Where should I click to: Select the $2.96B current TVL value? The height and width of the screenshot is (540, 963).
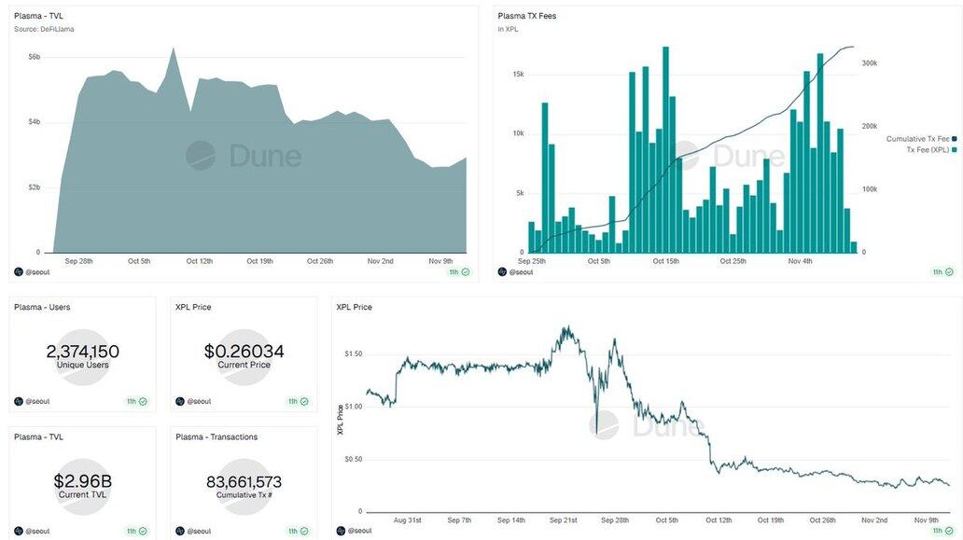(x=82, y=482)
